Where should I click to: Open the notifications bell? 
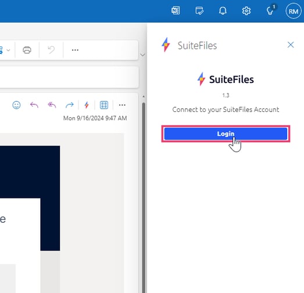pos(223,10)
